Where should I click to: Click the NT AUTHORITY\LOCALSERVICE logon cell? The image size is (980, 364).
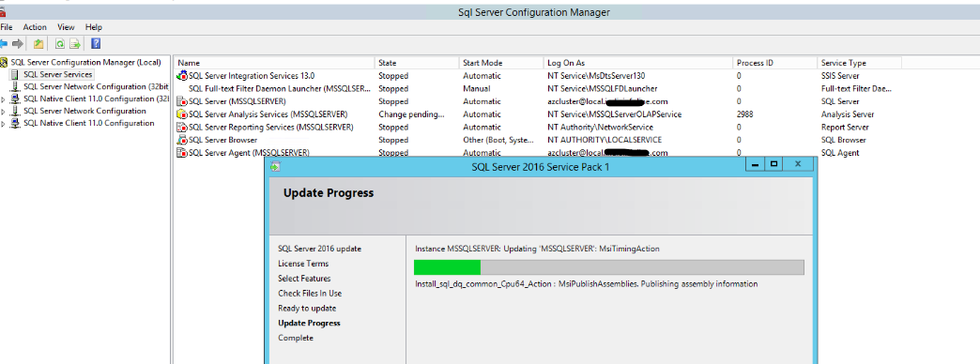(x=605, y=140)
